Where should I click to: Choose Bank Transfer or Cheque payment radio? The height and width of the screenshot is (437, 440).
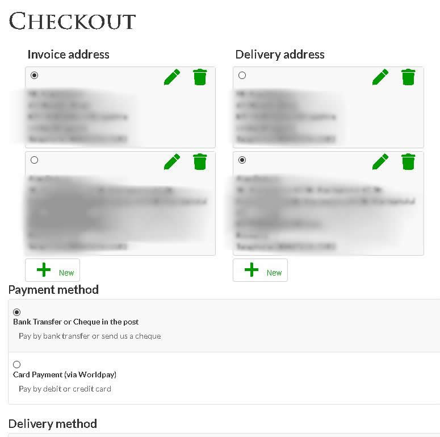tap(16, 312)
